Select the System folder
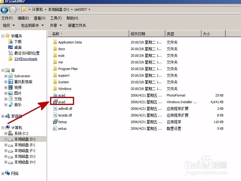Screen dimensions: 241x181 click(x=63, y=82)
